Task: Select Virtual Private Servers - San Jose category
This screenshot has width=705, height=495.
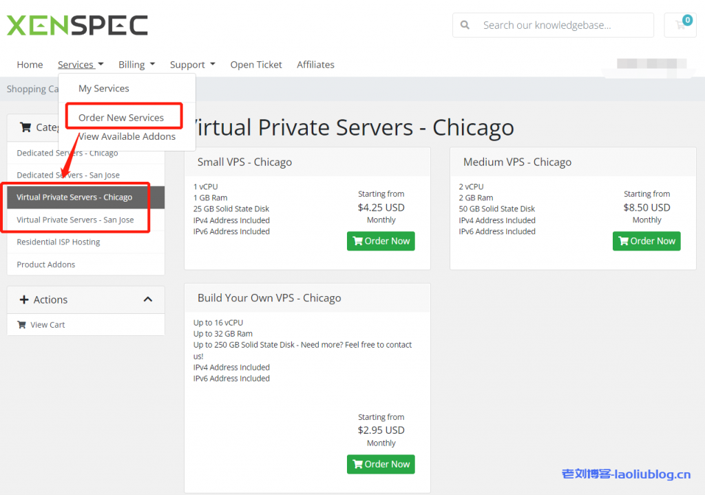Action: point(76,220)
